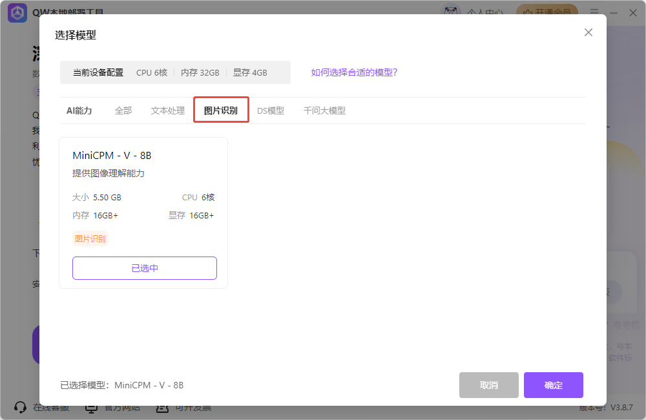Click 大小 5.50 GB value
Image resolution: width=646 pixels, height=420 pixels.
click(x=97, y=198)
